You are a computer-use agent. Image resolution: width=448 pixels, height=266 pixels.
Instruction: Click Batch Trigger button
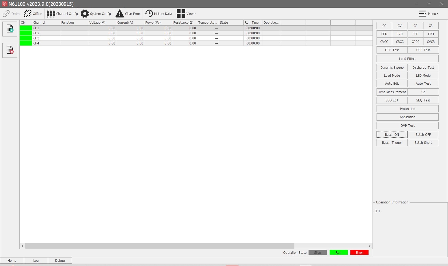(392, 143)
